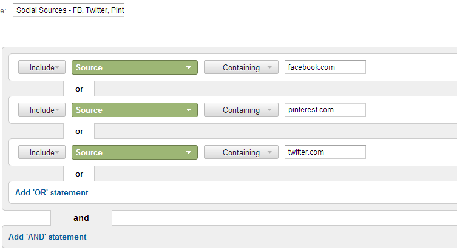Image resolution: width=457 pixels, height=250 pixels.
Task: Expand the Source dropdown for the twitter.com condition
Action: [134, 152]
